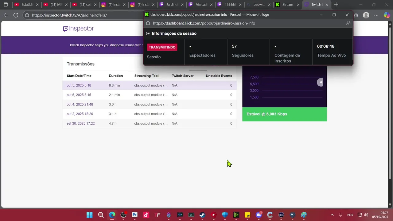This screenshot has width=393, height=221.
Task: Open OBS Studio from taskbar
Action: [123, 215]
